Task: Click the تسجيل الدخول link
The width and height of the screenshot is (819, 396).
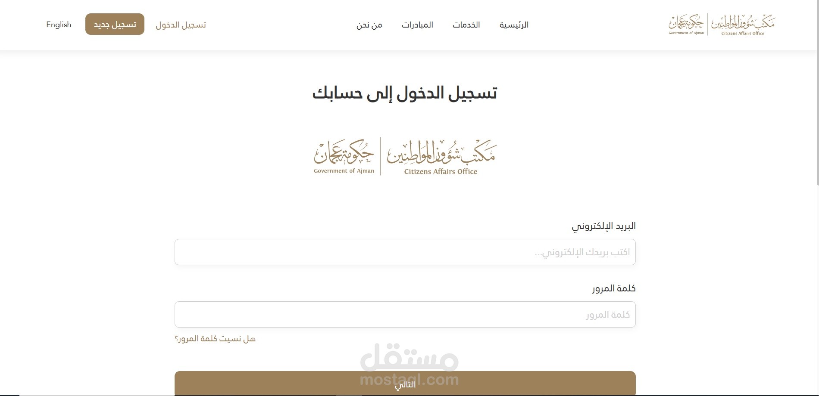Action: (x=181, y=25)
